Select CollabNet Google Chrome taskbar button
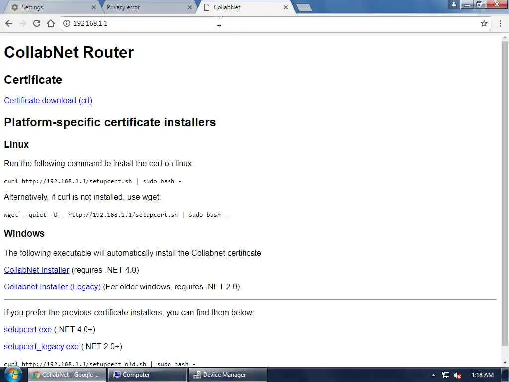This screenshot has width=509, height=382. coord(67,375)
